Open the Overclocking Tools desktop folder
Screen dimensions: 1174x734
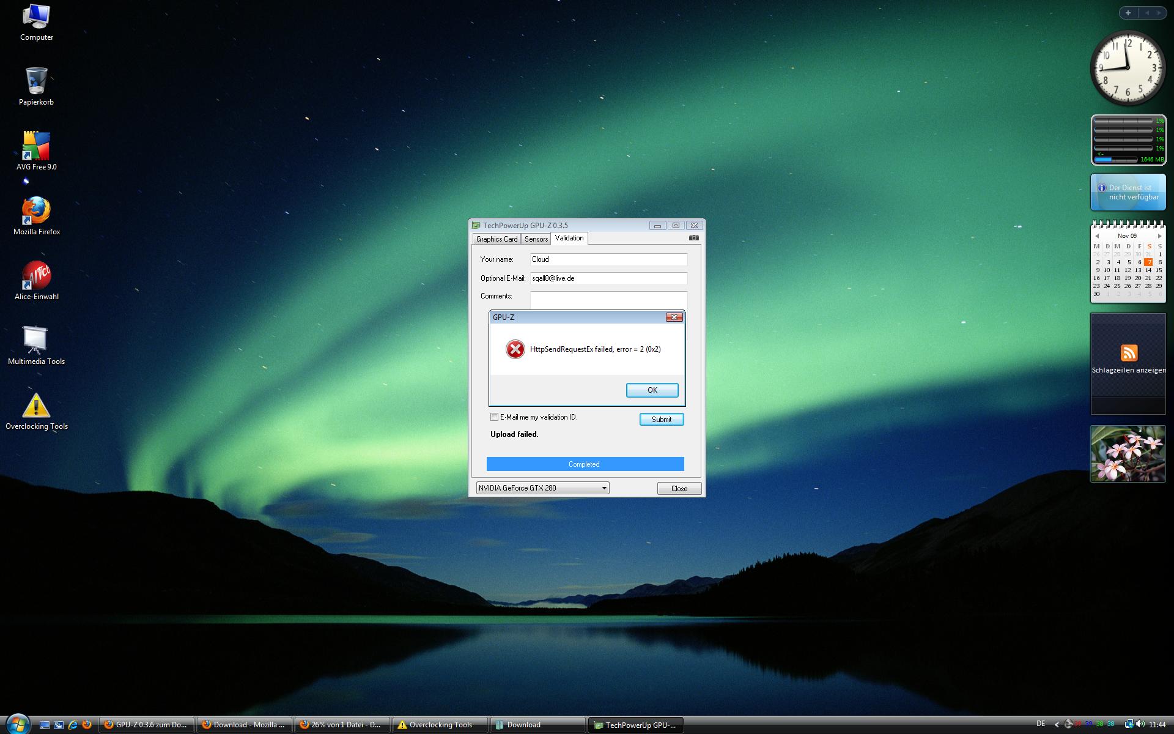[36, 406]
